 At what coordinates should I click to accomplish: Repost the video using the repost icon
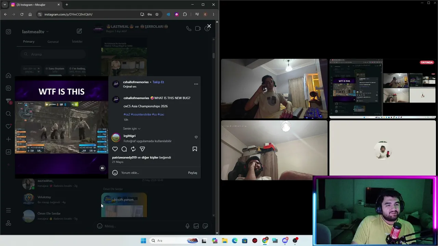(x=133, y=149)
